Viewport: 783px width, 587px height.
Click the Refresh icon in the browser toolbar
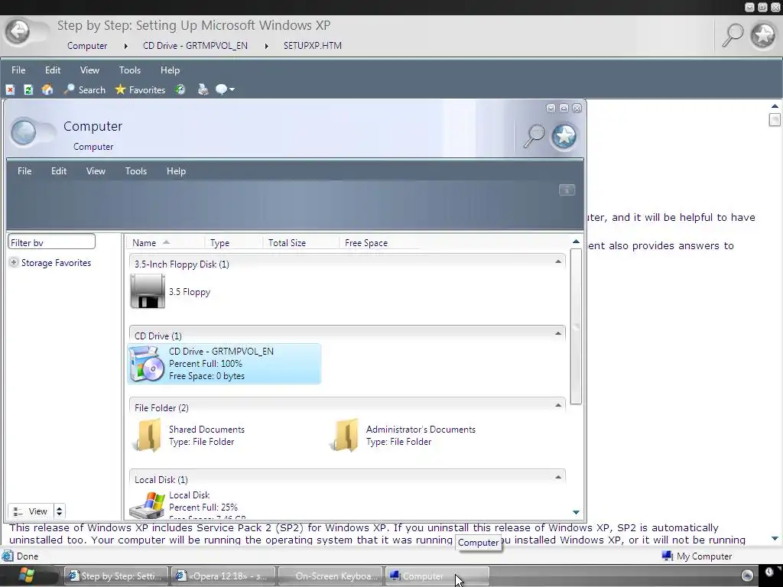tap(28, 90)
